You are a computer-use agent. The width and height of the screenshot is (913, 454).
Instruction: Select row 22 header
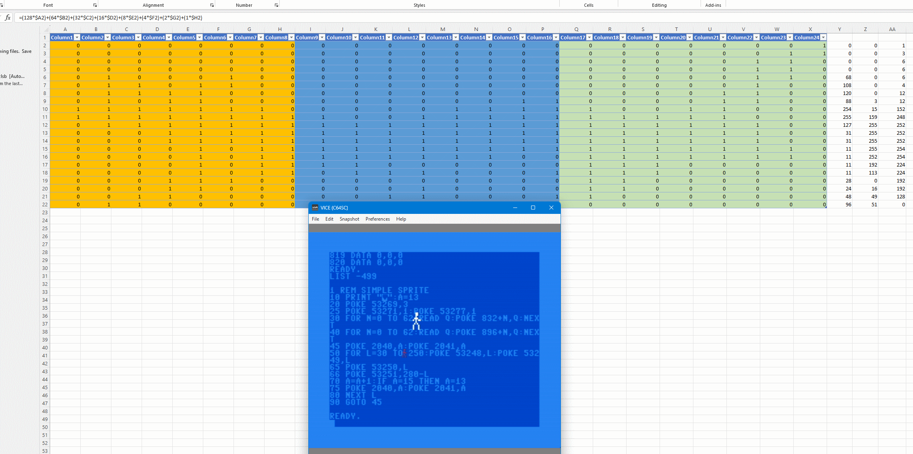point(45,204)
